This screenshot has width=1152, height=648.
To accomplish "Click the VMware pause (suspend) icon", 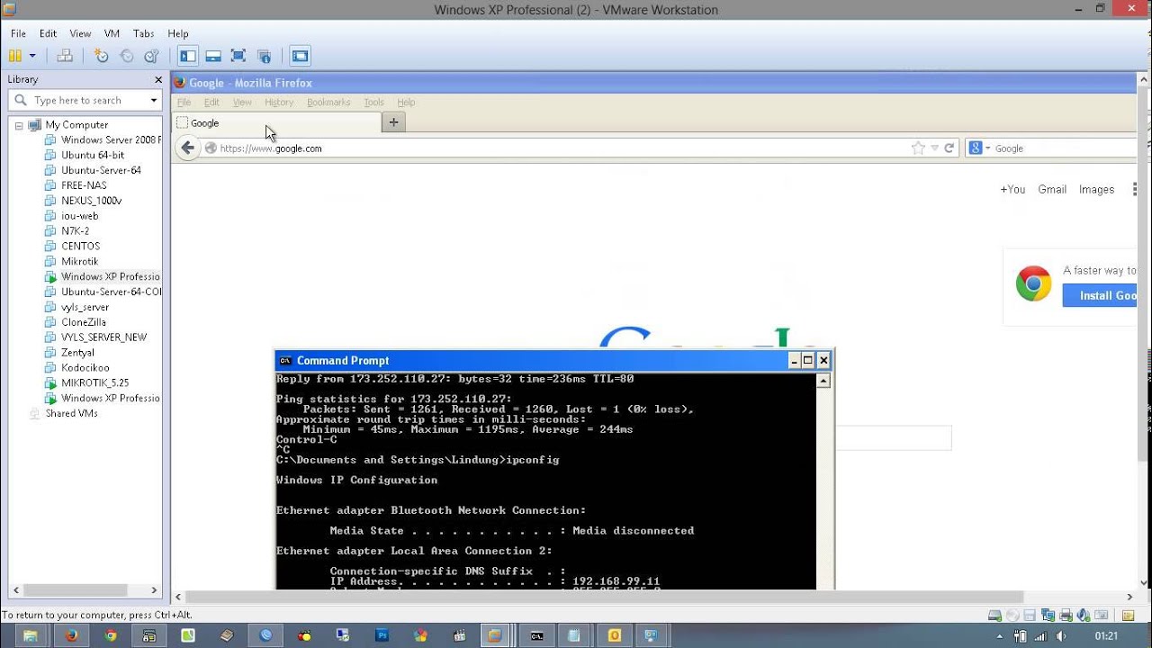I will pyautogui.click(x=14, y=56).
